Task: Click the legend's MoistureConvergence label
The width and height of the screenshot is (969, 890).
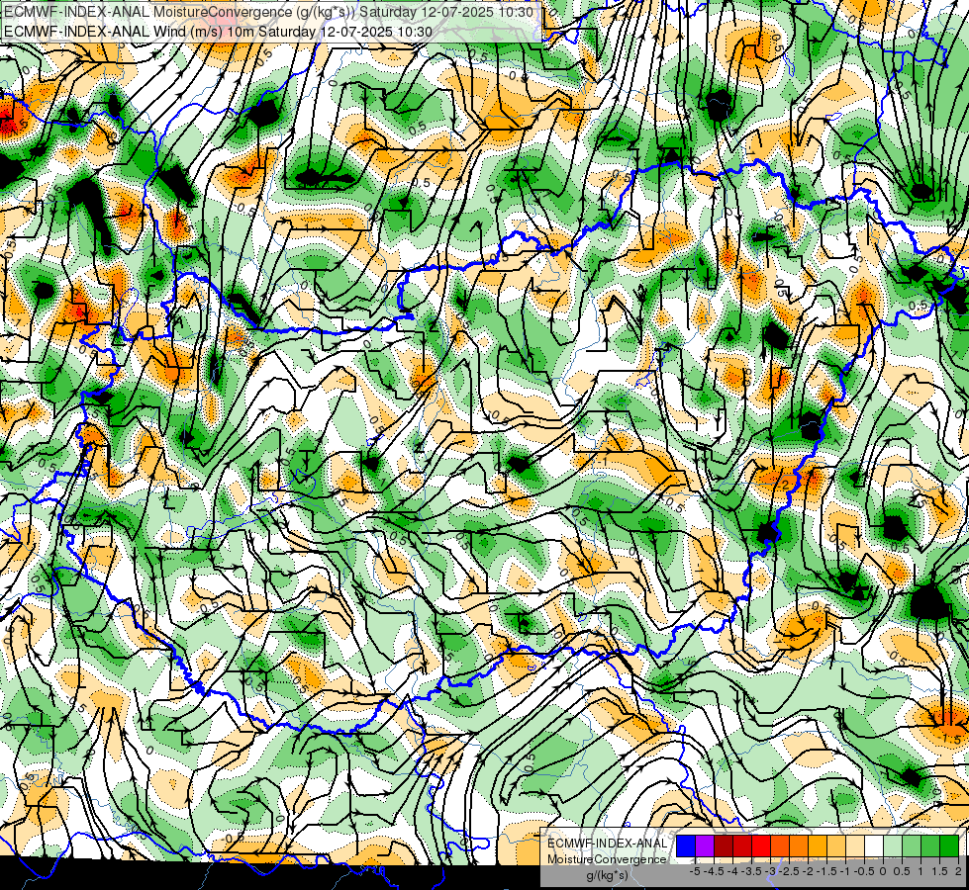Action: point(607,859)
